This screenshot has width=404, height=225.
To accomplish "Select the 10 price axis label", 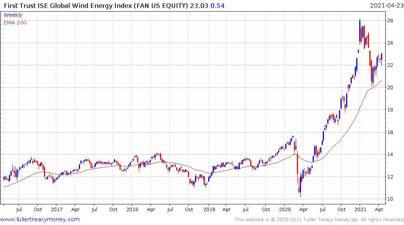I will coord(390,199).
